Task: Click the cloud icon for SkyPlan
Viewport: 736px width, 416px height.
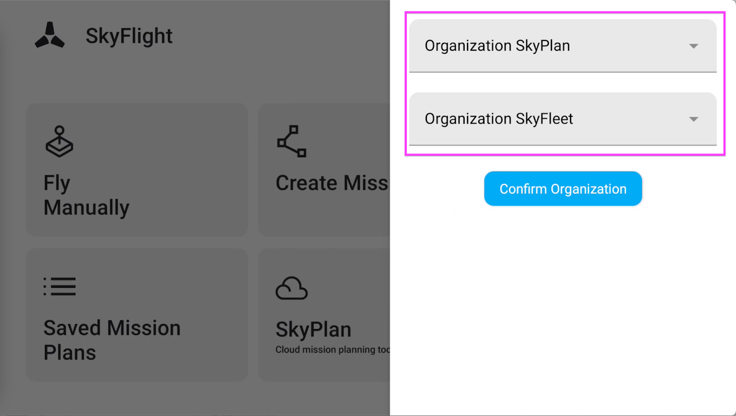Action: coord(291,288)
